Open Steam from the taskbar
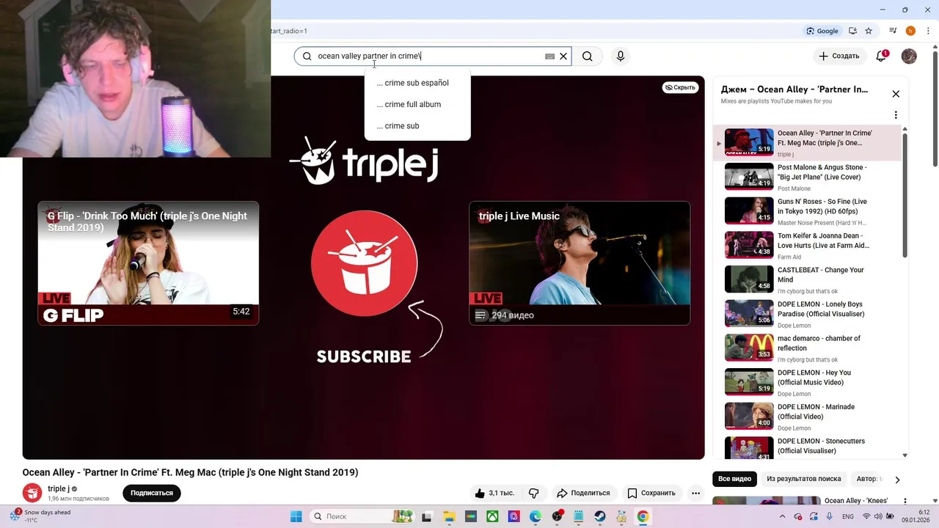Viewport: 939px width, 528px height. point(600,516)
